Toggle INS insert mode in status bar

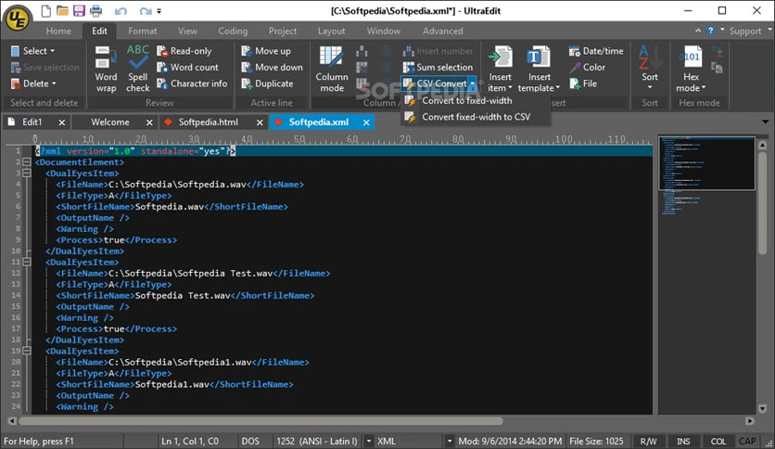(683, 441)
